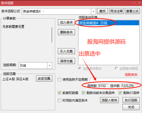
Task: Import a scheme via 引入方案
Action: [x=66, y=51]
